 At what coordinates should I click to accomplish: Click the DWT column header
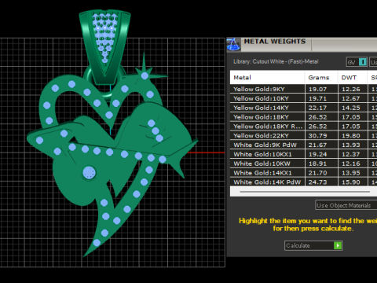coord(353,78)
